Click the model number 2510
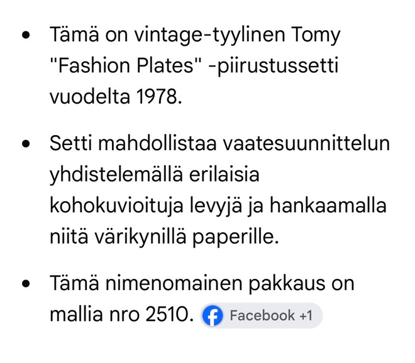 click(167, 315)
